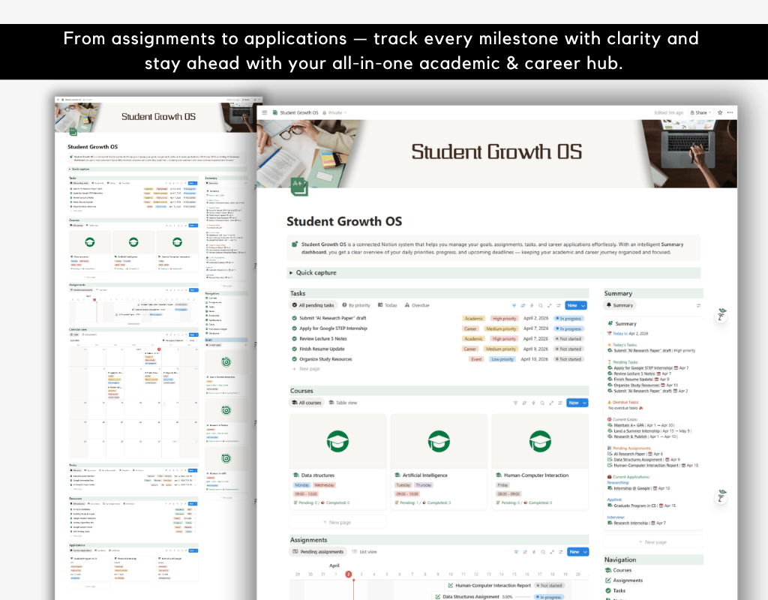Image resolution: width=768 pixels, height=600 pixels.
Task: Add New page below course cards
Action: pyautogui.click(x=337, y=522)
